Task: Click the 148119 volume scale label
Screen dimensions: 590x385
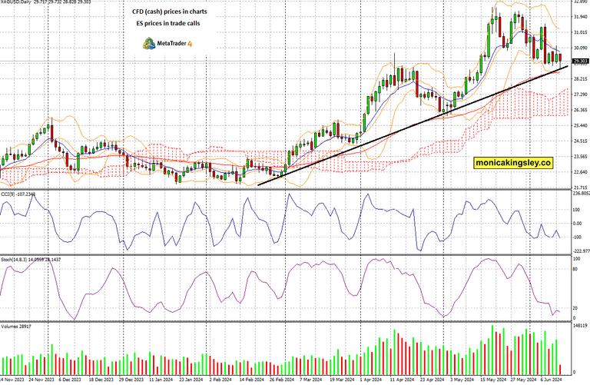Action: (577, 325)
